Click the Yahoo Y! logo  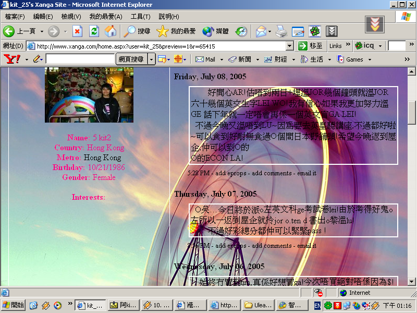pyautogui.click(x=12, y=59)
